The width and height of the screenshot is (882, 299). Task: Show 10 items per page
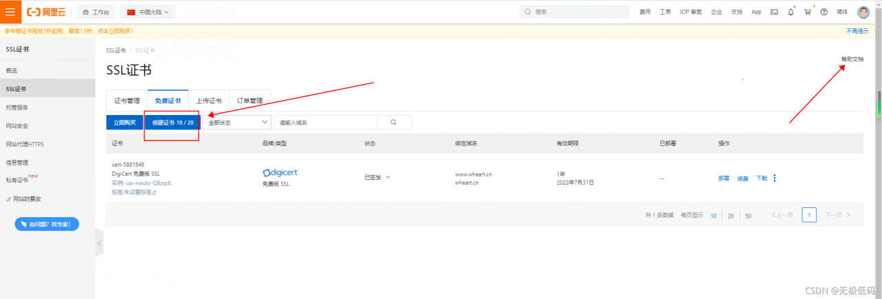(713, 216)
